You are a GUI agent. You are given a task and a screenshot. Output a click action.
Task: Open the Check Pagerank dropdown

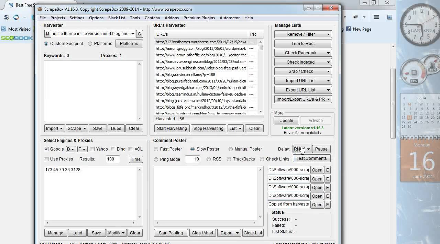click(303, 53)
